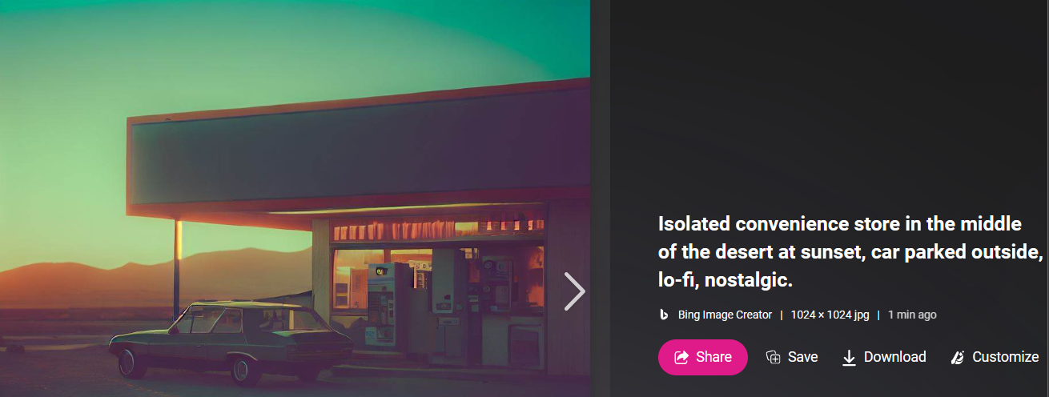This screenshot has width=1049, height=397.
Task: Click the Bing logo icon
Action: pyautogui.click(x=664, y=315)
